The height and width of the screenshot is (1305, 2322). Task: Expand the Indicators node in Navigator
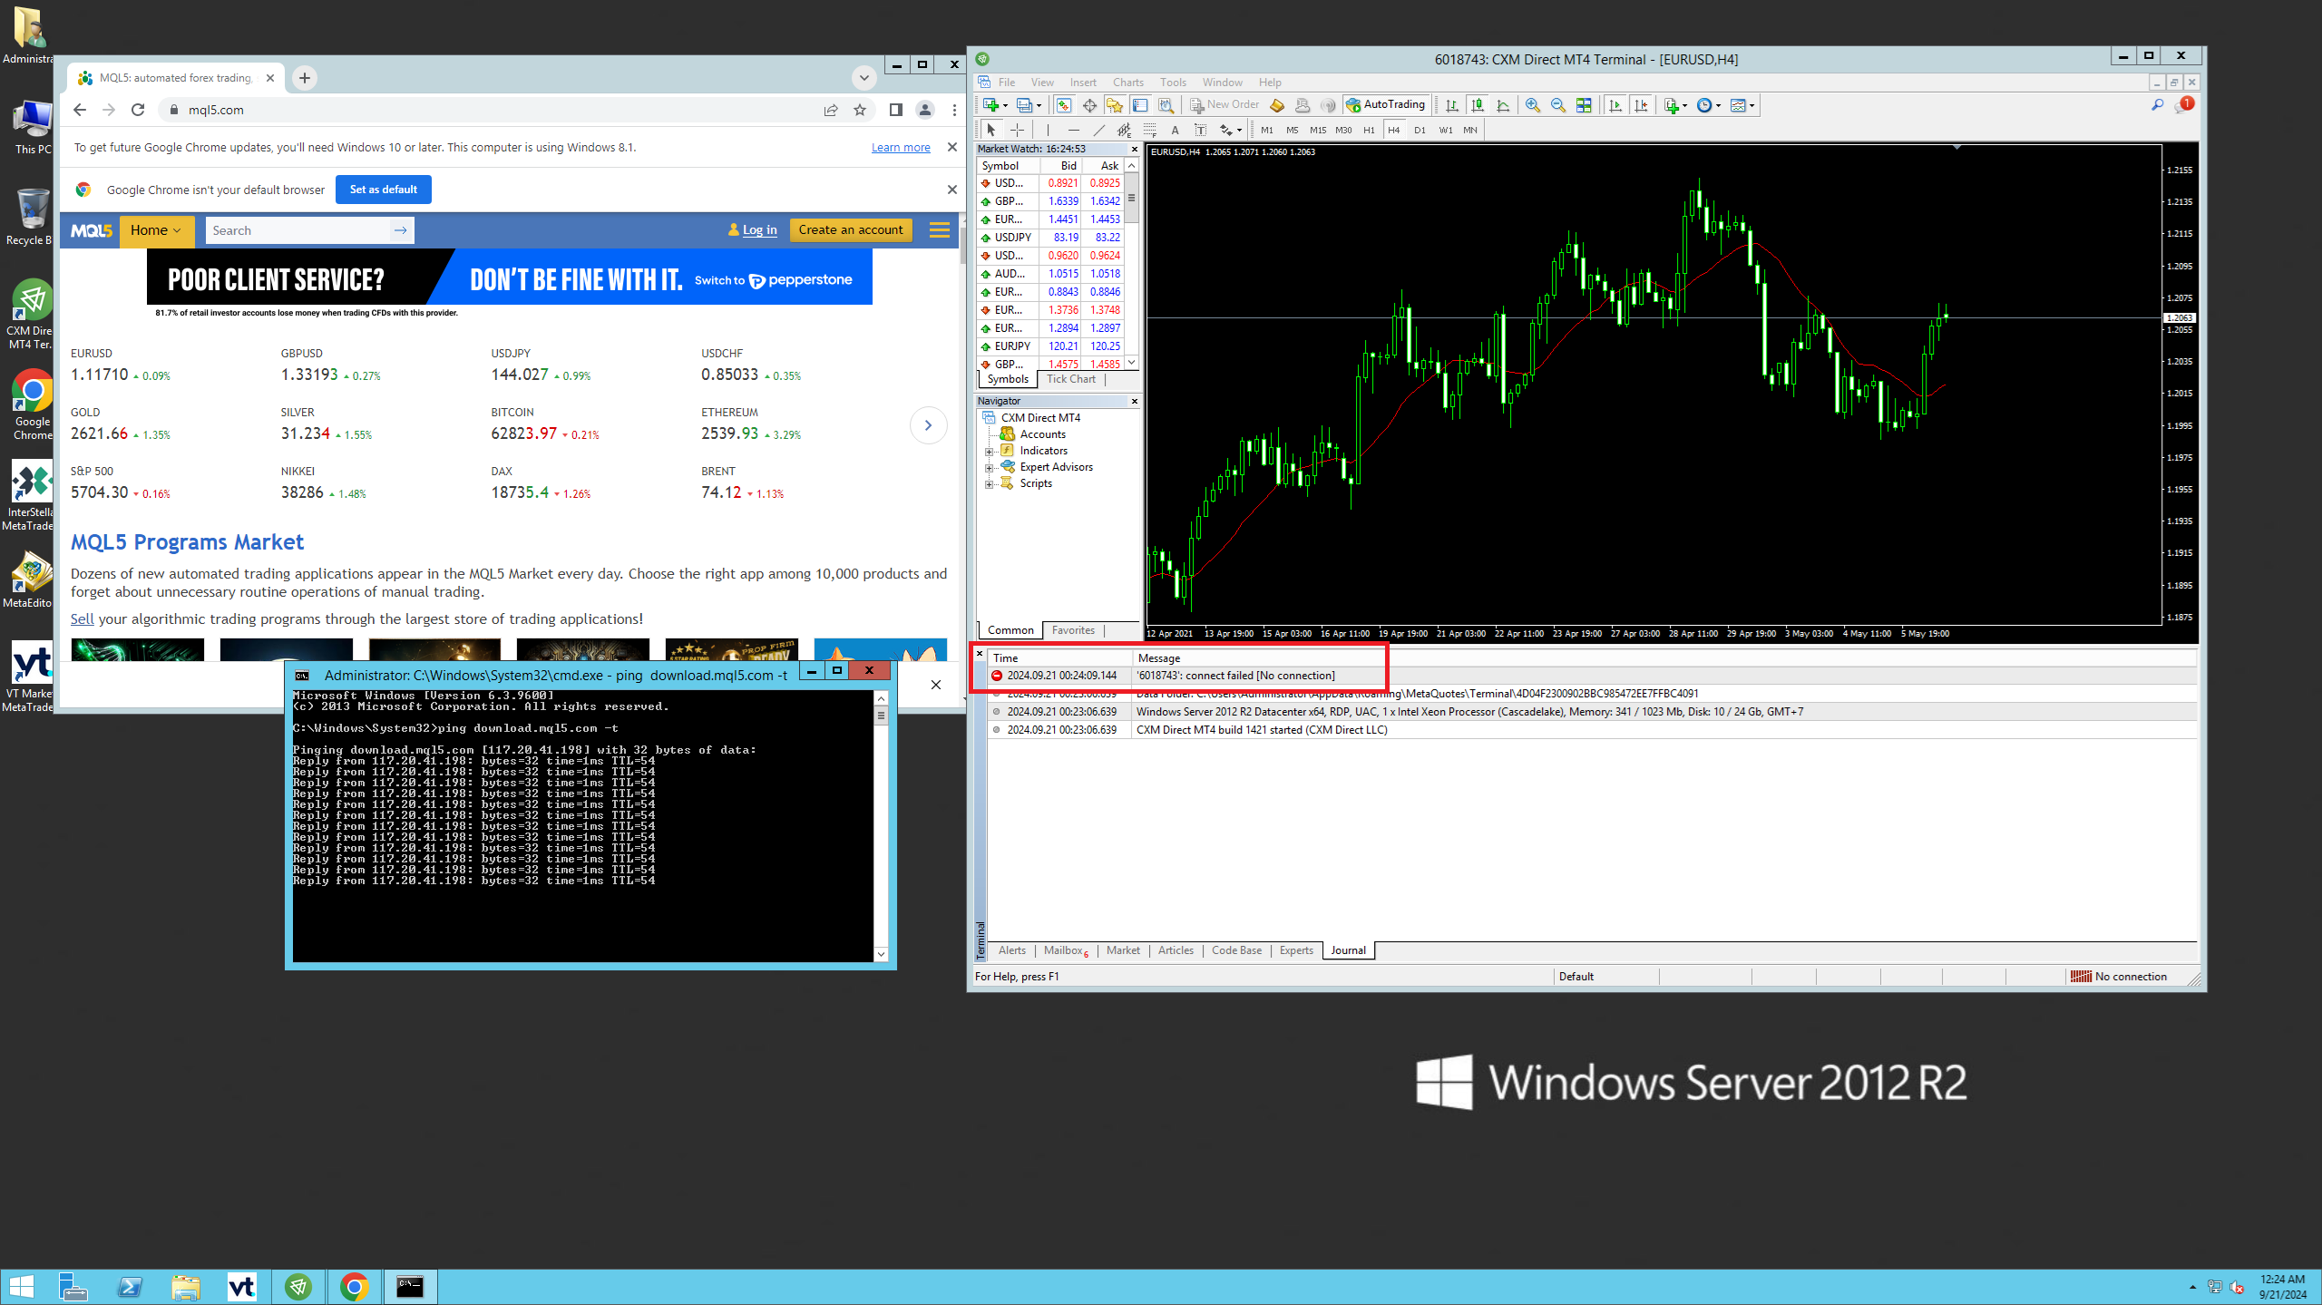coord(989,451)
